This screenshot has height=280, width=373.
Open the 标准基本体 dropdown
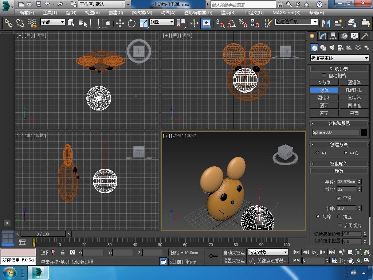(x=340, y=58)
